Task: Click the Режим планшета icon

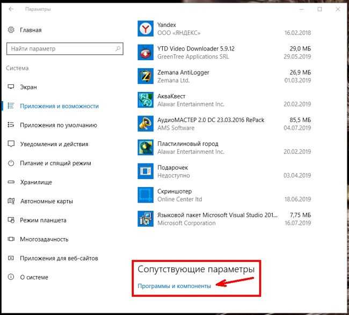Action: coord(11,220)
